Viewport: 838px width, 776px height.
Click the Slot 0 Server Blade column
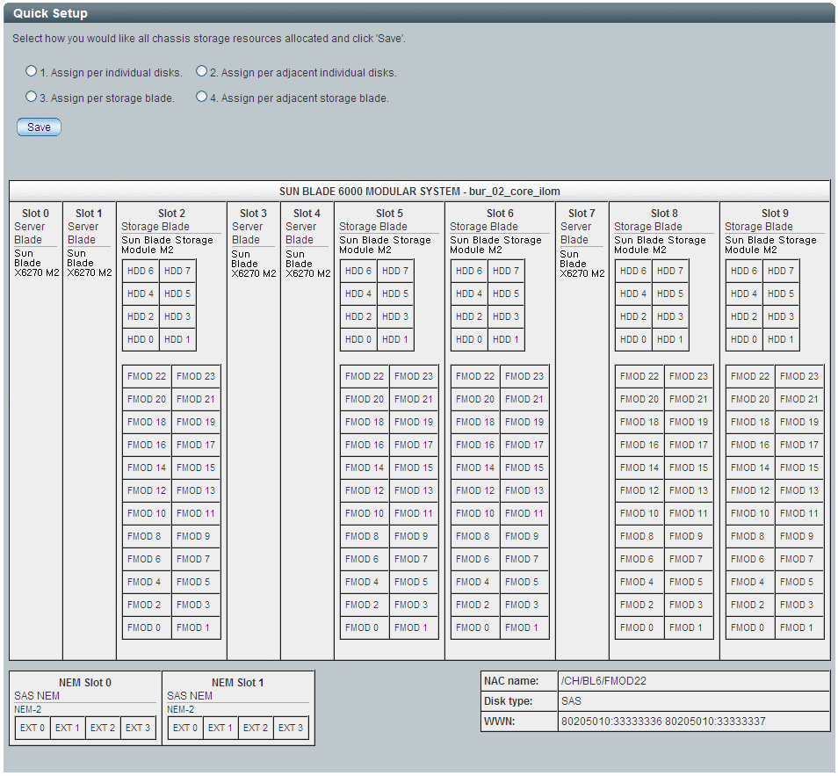click(36, 431)
